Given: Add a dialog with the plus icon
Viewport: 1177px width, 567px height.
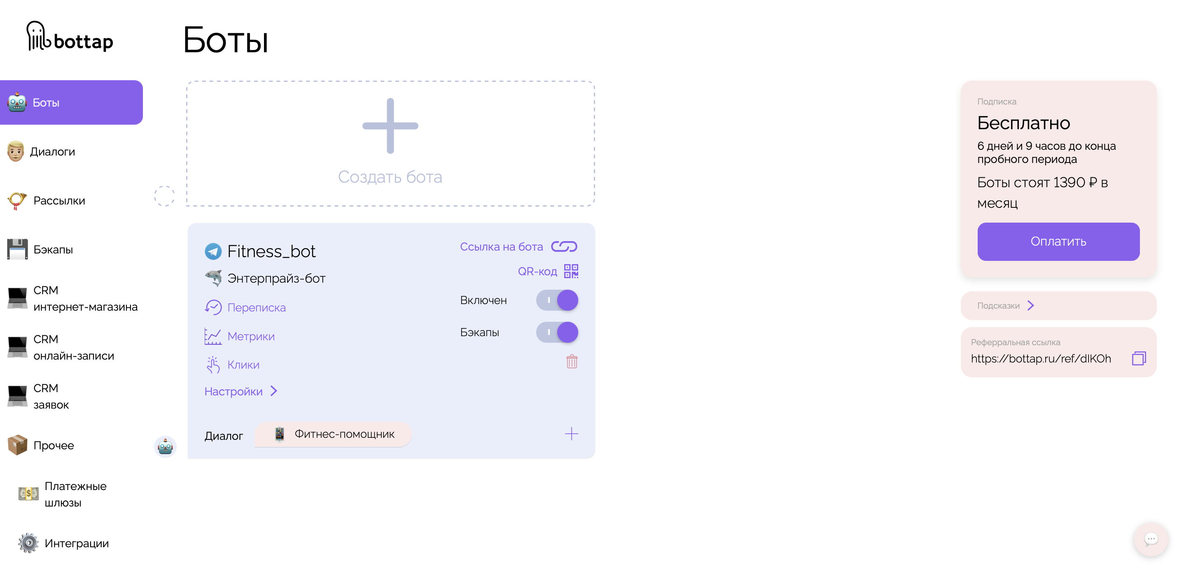Looking at the screenshot, I should [571, 434].
